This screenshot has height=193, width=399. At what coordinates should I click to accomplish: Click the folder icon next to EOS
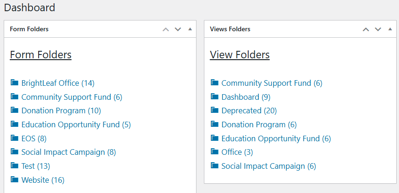point(14,138)
